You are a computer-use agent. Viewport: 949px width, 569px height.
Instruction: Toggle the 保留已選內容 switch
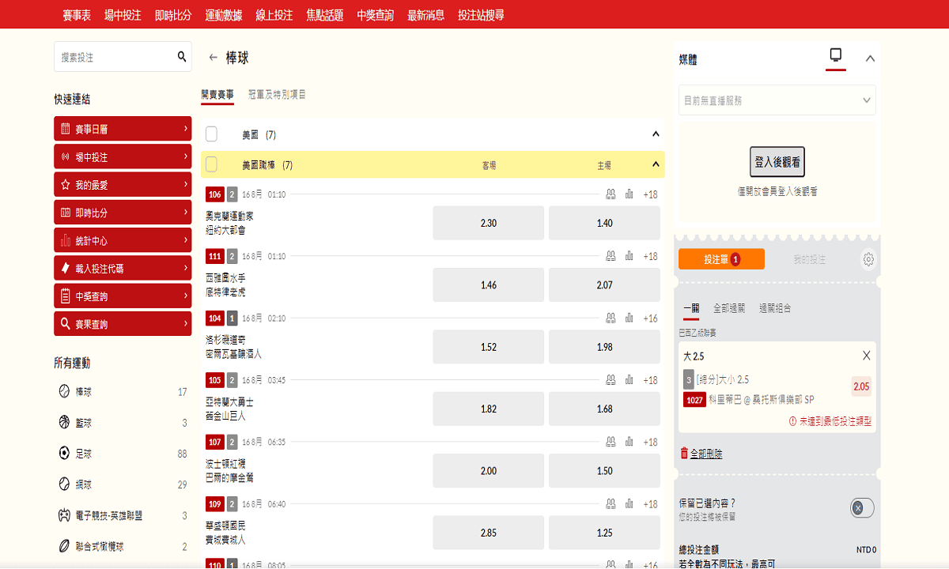861,508
